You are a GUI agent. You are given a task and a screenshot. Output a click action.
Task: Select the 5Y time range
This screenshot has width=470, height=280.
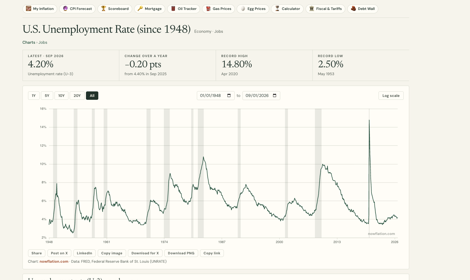47,96
